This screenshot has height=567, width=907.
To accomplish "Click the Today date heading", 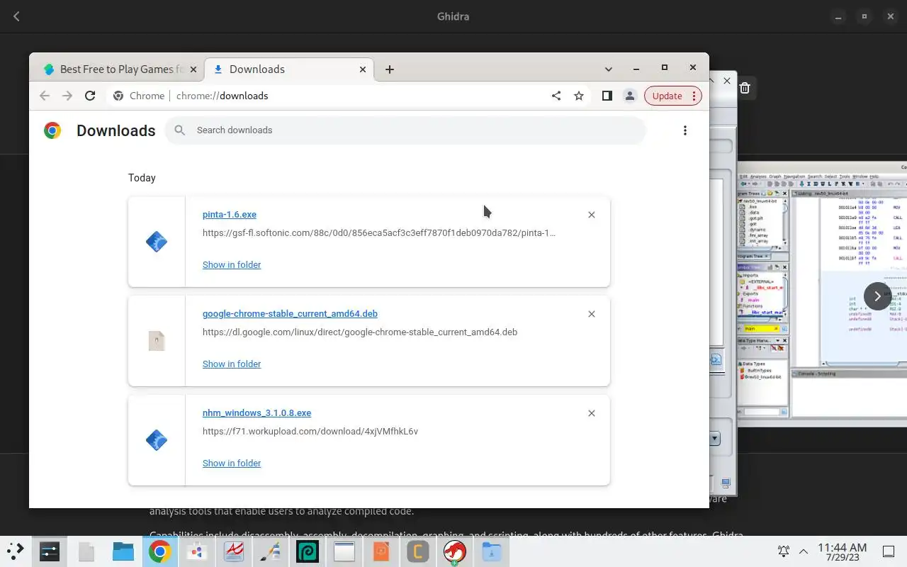I will [142, 178].
